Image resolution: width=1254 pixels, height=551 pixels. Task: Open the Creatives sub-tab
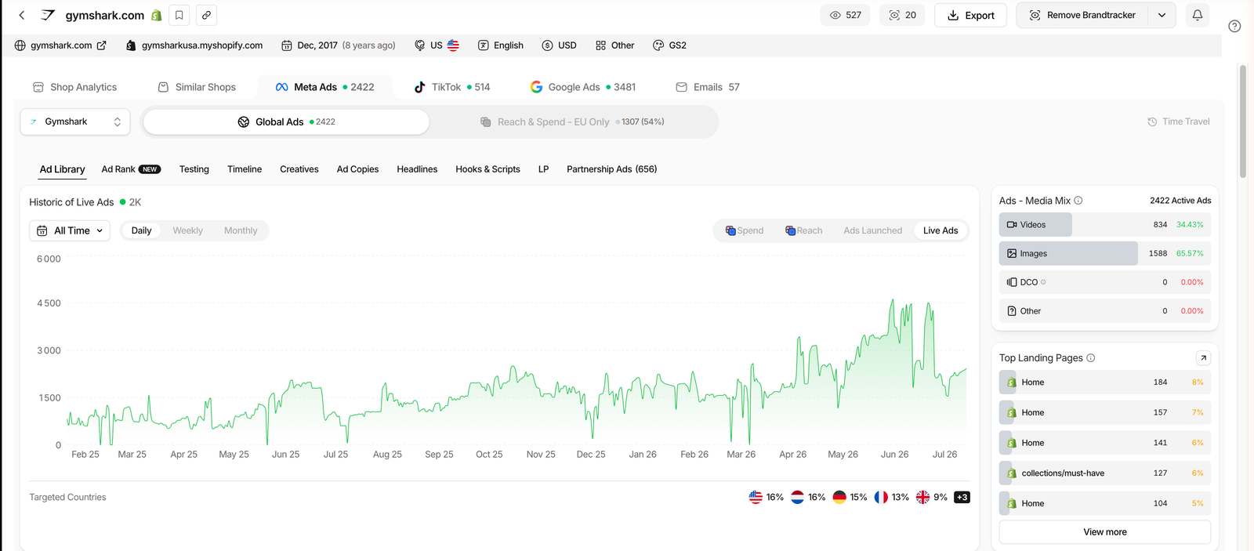click(x=299, y=169)
